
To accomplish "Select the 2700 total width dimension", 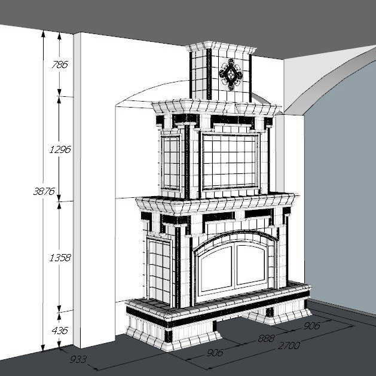I will click(x=289, y=346).
